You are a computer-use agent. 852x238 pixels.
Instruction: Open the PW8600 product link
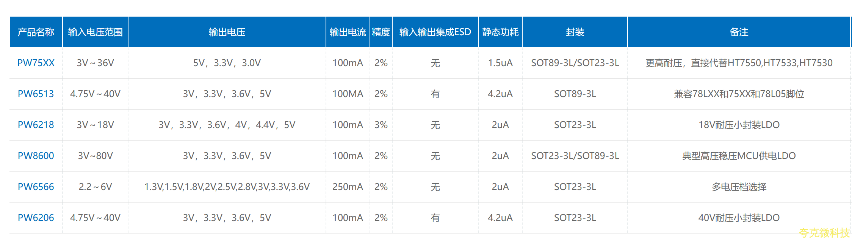(36, 156)
